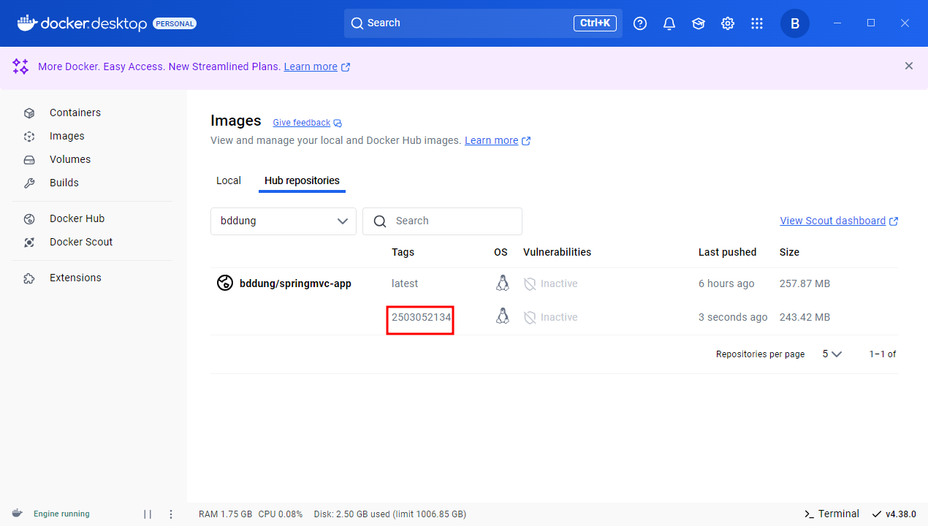Click the Engine running status text

(61, 514)
